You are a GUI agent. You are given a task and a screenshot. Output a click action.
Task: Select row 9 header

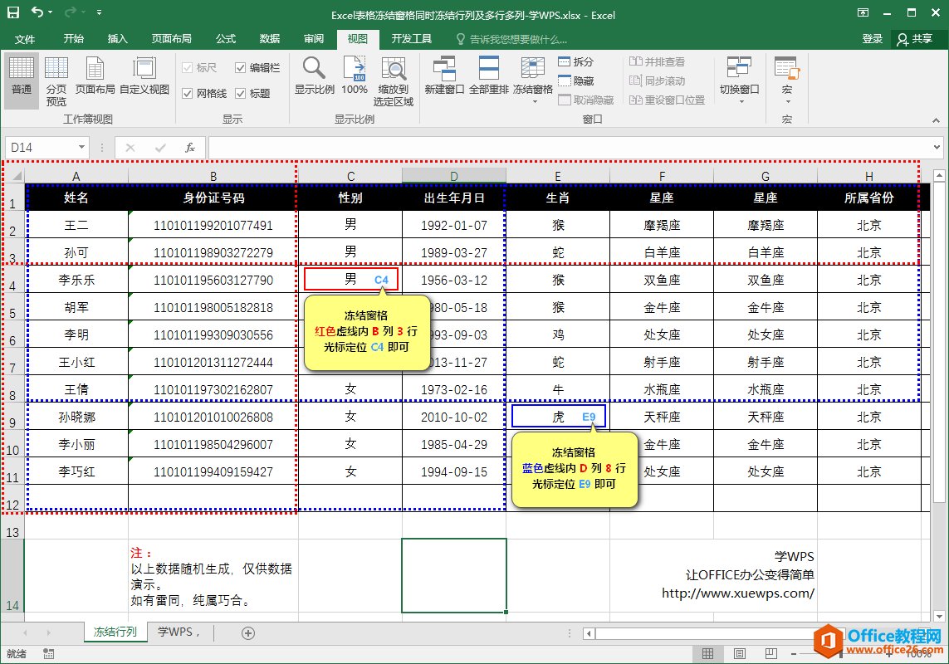tap(12, 417)
